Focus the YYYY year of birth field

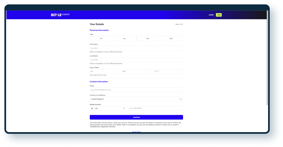(168, 72)
